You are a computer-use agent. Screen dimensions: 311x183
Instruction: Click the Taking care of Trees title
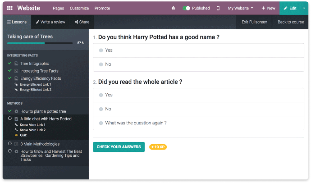coord(30,37)
